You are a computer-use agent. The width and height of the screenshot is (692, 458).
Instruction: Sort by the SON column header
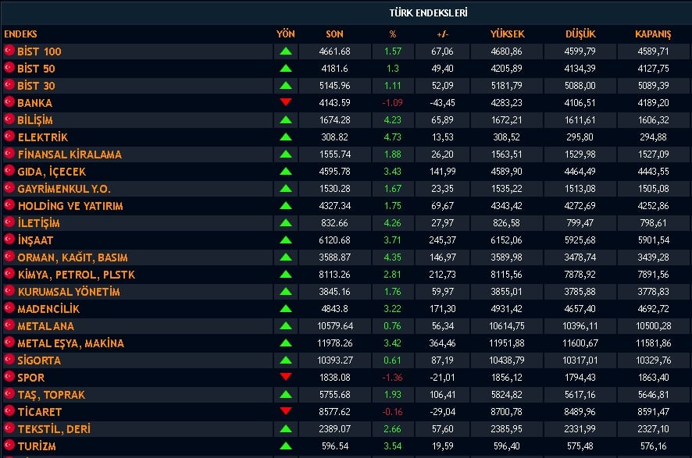click(334, 34)
